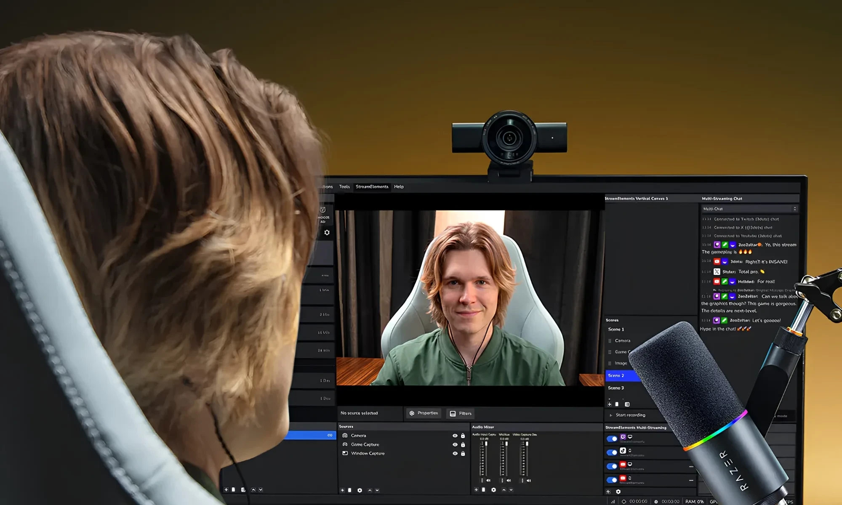
Task: Move source down in Sources toolbar
Action: click(x=377, y=490)
